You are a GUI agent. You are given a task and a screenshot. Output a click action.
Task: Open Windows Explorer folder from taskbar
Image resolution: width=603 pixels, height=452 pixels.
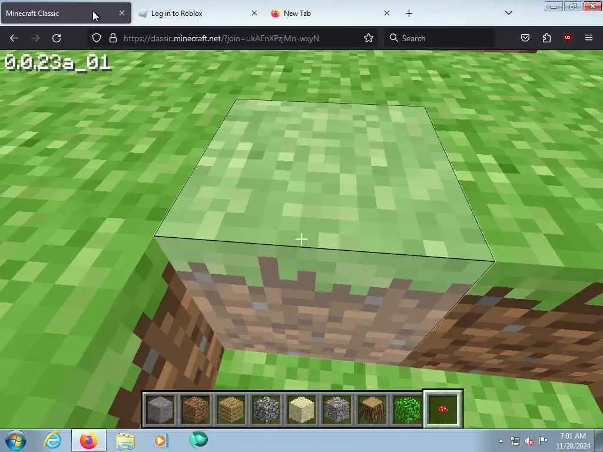125,441
